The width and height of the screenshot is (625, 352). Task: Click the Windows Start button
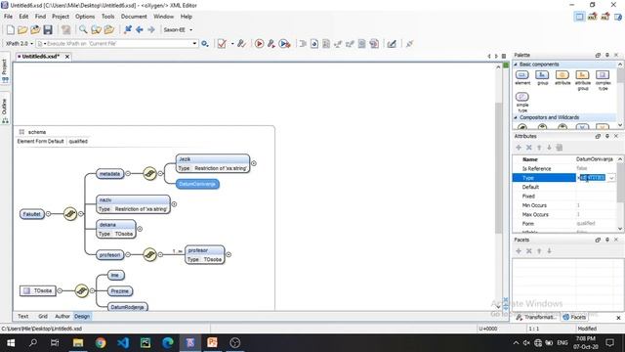point(11,343)
